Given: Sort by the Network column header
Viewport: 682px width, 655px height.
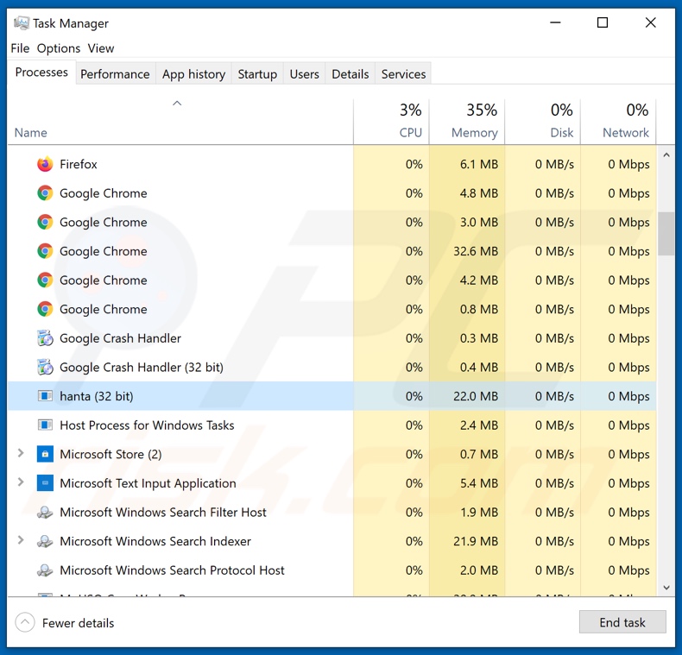Looking at the screenshot, I should tap(618, 123).
